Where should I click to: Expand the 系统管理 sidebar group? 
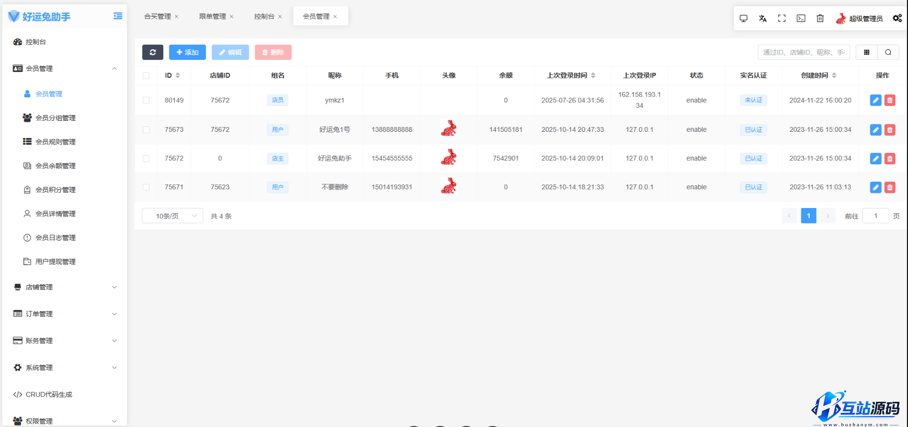pos(65,368)
